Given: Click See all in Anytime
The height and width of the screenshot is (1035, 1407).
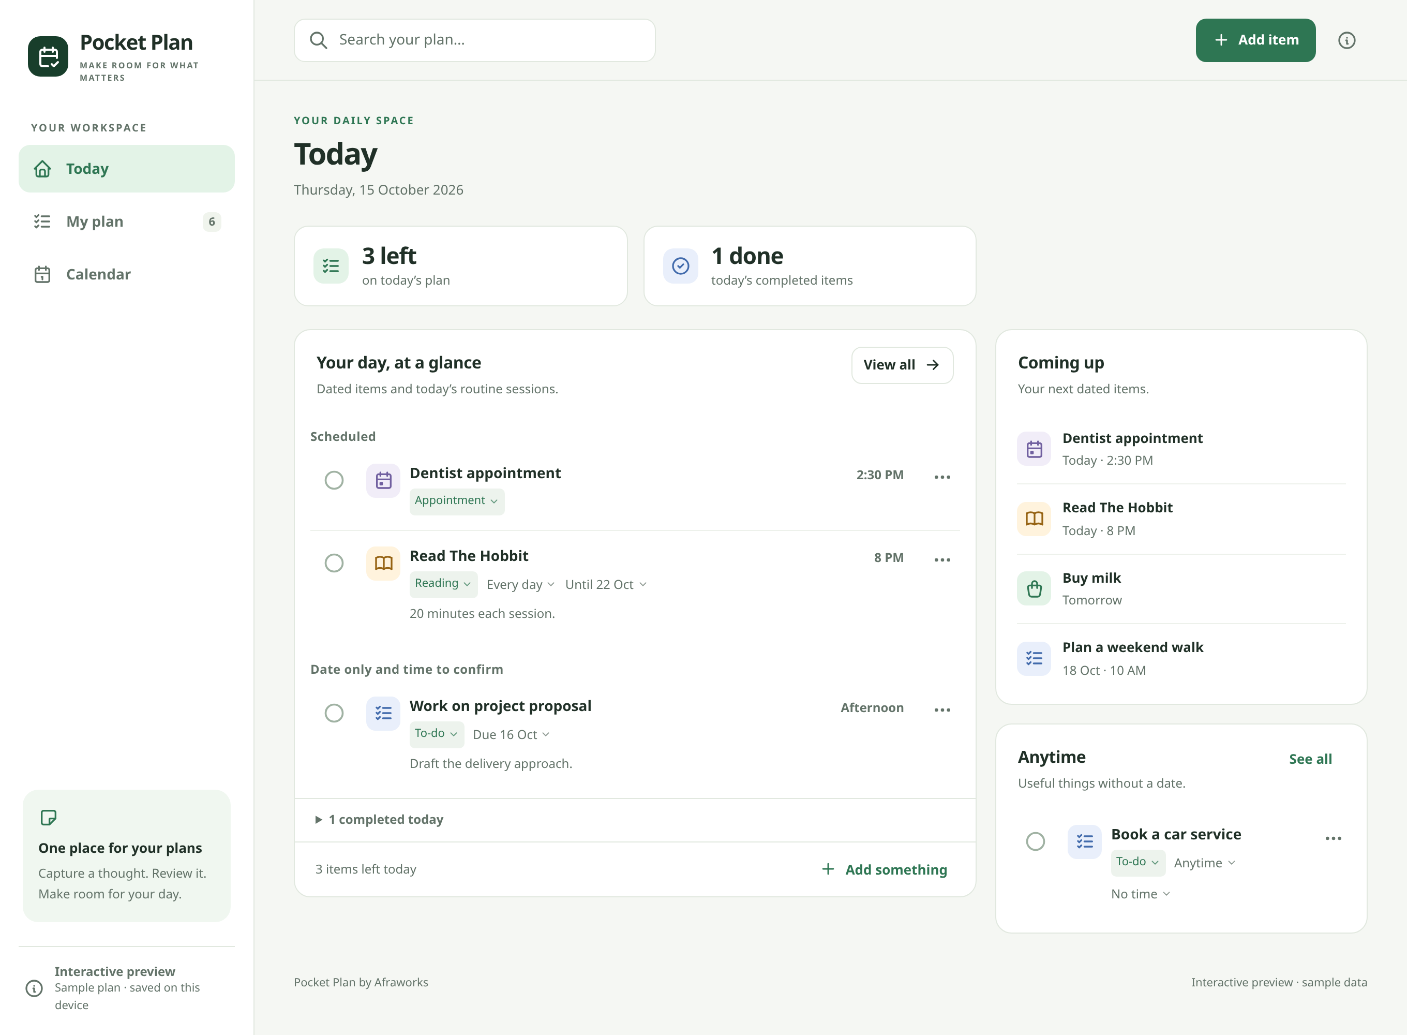Looking at the screenshot, I should click(1310, 759).
